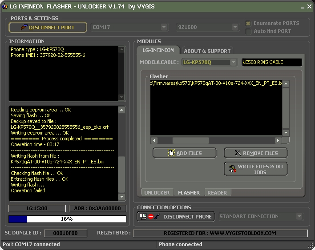Click the 'Phone IMEI : 357920-02-555555-6' line

tap(48, 55)
